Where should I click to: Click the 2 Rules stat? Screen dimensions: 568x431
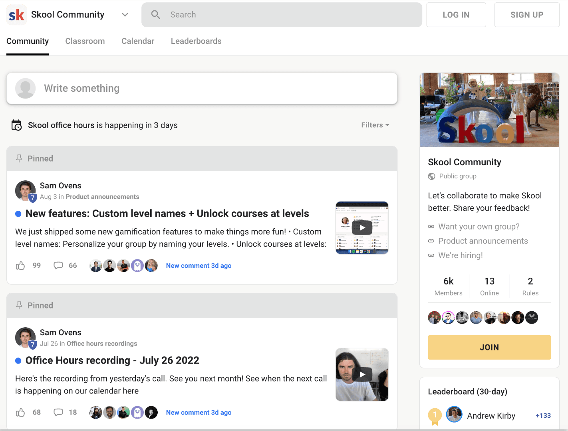(530, 286)
